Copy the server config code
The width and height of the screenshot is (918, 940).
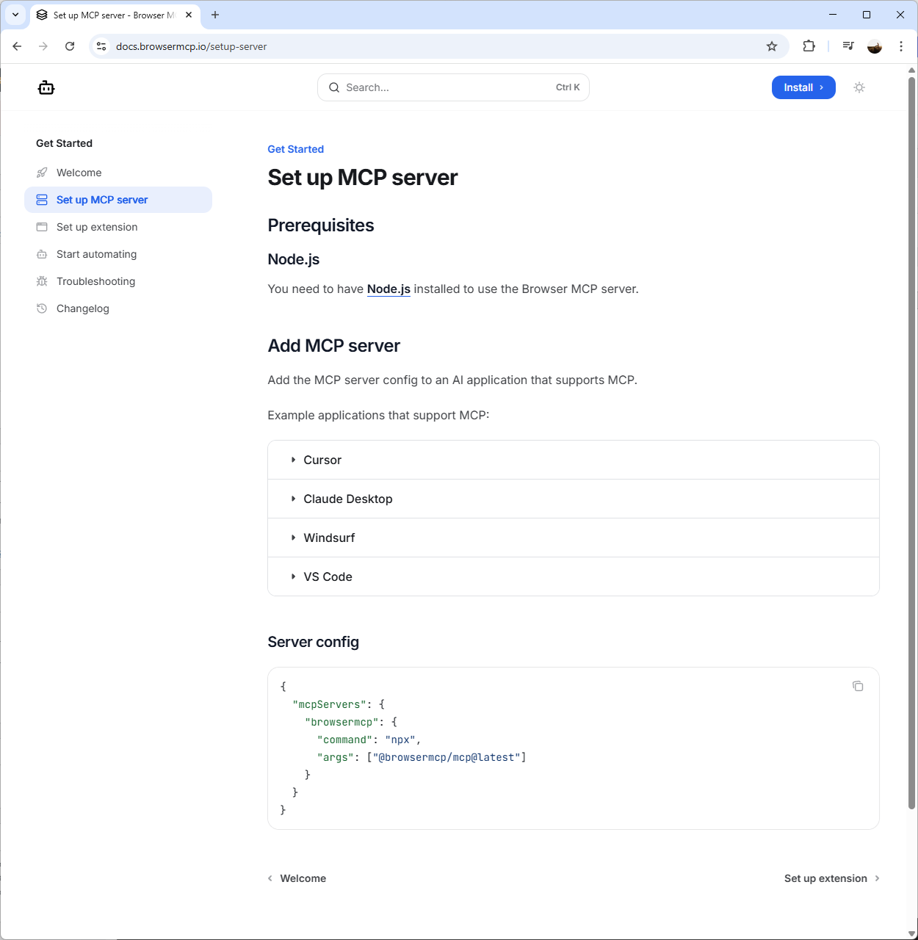click(x=857, y=686)
